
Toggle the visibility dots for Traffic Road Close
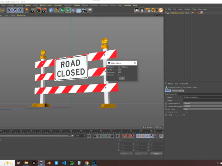189,13
